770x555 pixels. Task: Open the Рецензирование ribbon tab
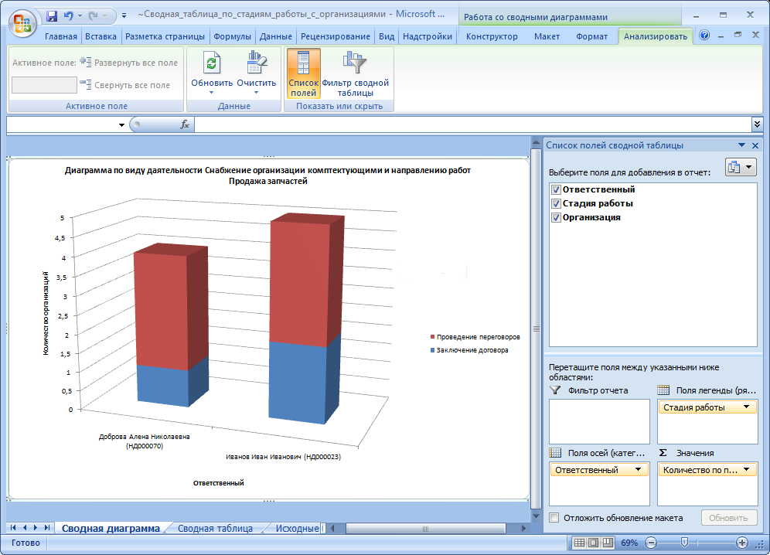pyautogui.click(x=336, y=36)
